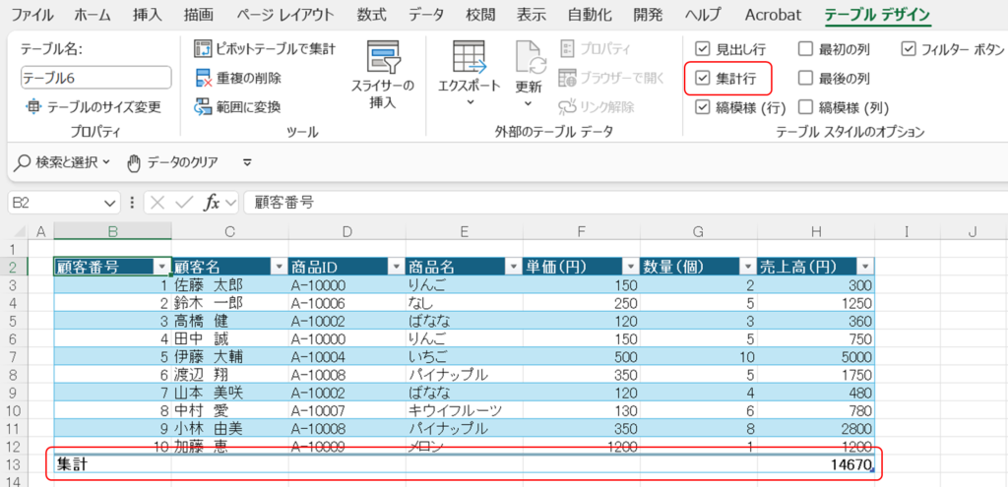
Task: Click the 更新 refresh icon
Action: [x=530, y=57]
